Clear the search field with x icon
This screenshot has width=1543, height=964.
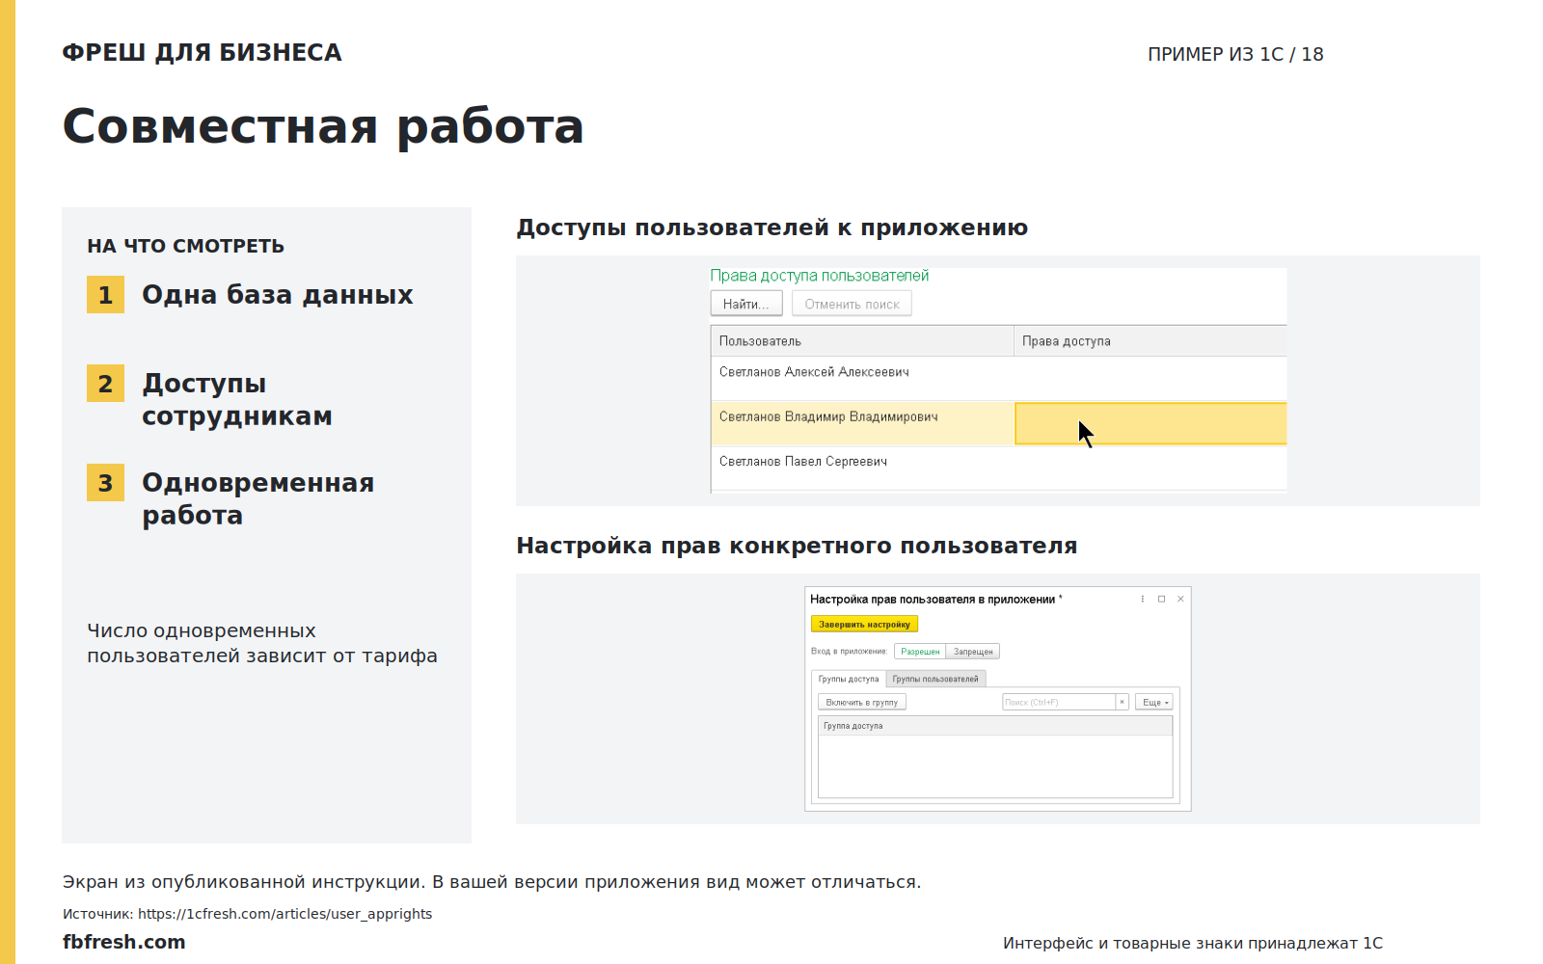1123,702
